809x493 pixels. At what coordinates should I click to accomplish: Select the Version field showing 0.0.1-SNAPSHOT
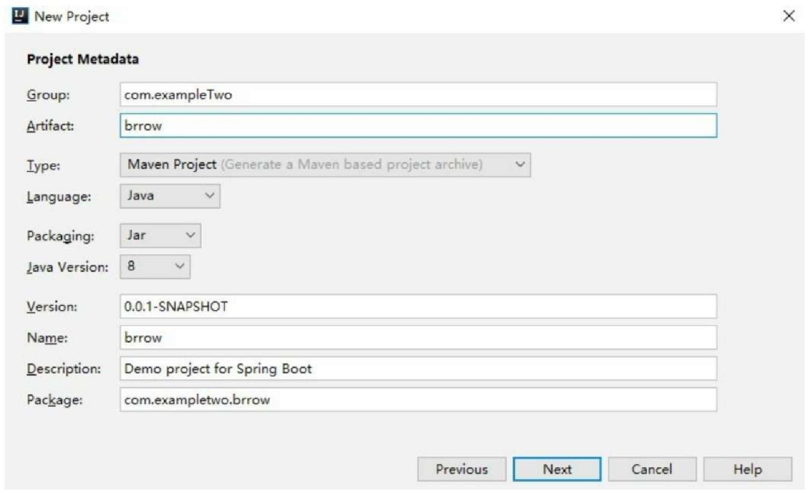(418, 306)
